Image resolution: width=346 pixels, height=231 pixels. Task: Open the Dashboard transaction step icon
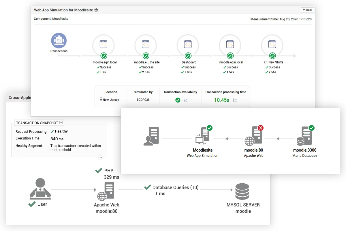point(188,44)
